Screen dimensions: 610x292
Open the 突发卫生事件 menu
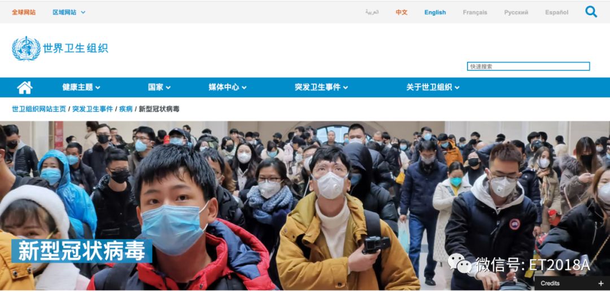(321, 87)
